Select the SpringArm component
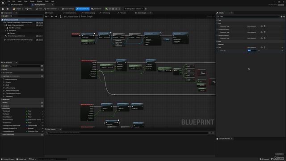286x161 pixels. tap(13, 30)
